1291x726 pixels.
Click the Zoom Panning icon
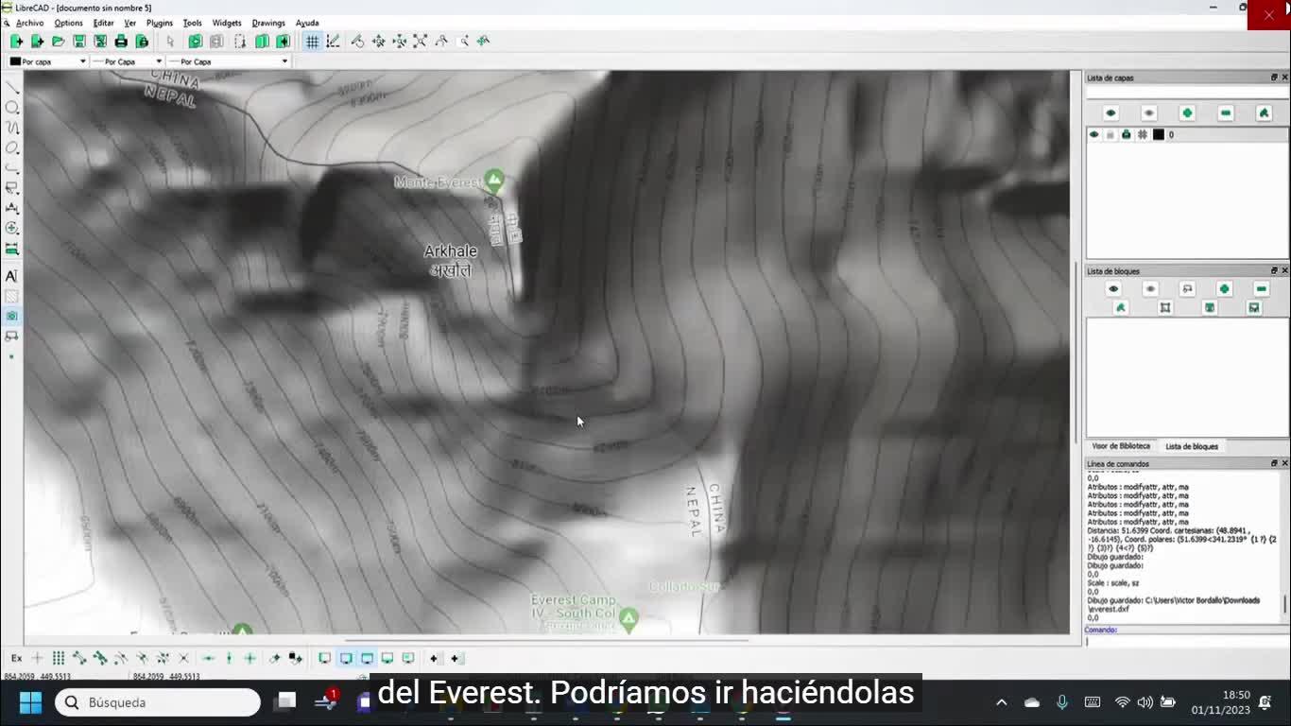click(483, 42)
